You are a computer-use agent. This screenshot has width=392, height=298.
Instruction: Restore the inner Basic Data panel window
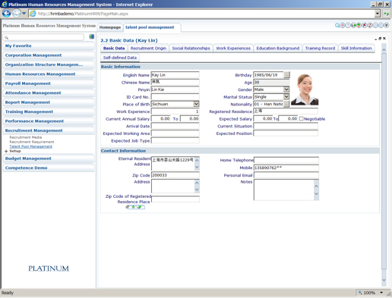coord(380,39)
